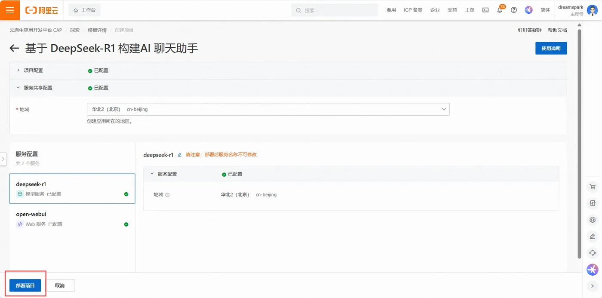Image resolution: width=602 pixels, height=298 pixels.
Task: Open the 支持 menu
Action: tap(452, 10)
